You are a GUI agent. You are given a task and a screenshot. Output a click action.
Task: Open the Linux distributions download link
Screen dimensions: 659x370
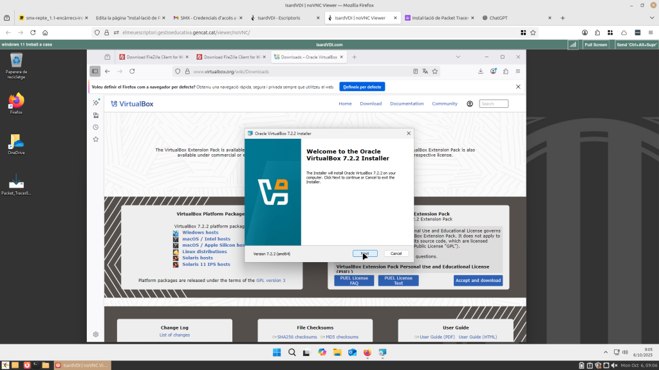pyautogui.click(x=205, y=251)
